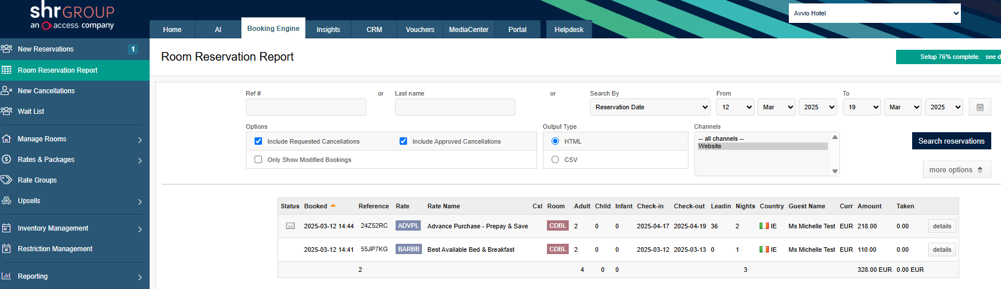Click the Wait List people icon
This screenshot has width=1001, height=289.
point(7,111)
